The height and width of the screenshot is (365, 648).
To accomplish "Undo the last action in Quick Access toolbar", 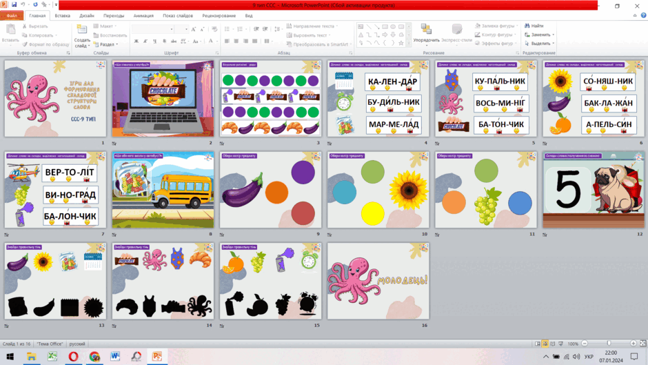I will tap(23, 5).
